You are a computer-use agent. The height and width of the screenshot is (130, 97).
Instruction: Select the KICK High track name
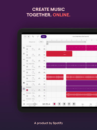(29, 46)
